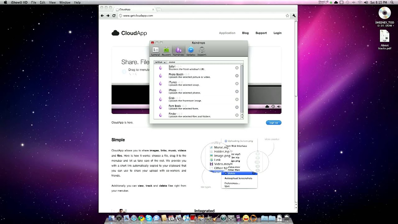The image size is (398, 224).
Task: Select the Raindrops toolbar icon
Action: (178, 51)
